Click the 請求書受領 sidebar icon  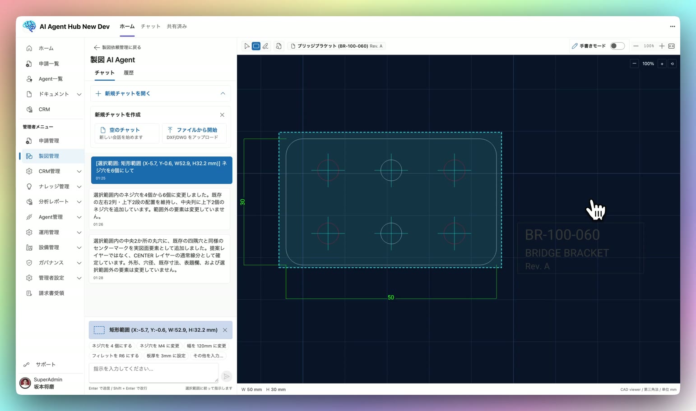coord(29,293)
